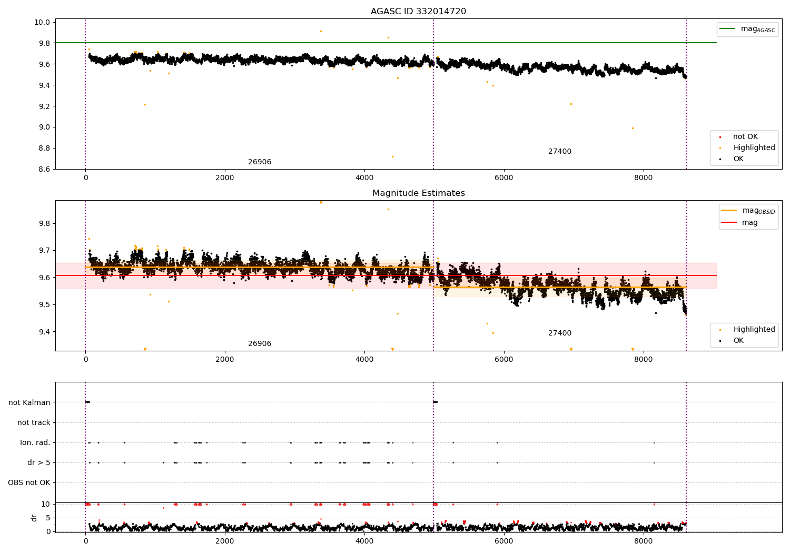
Task: Click y-axis tick 9.5 on Magnitude Estimates plot
Action: tap(44, 305)
